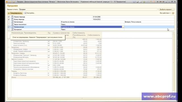
Task: Open help via the round question icon
Action: 173,13
